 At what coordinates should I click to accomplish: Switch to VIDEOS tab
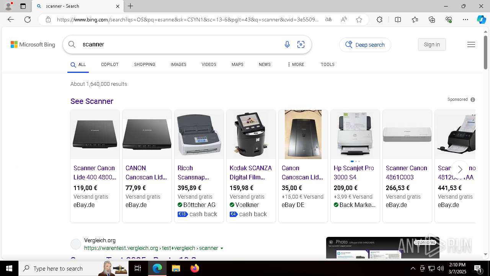[x=209, y=64]
